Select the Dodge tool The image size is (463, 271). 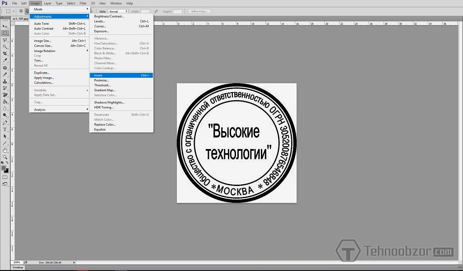pos(5,115)
